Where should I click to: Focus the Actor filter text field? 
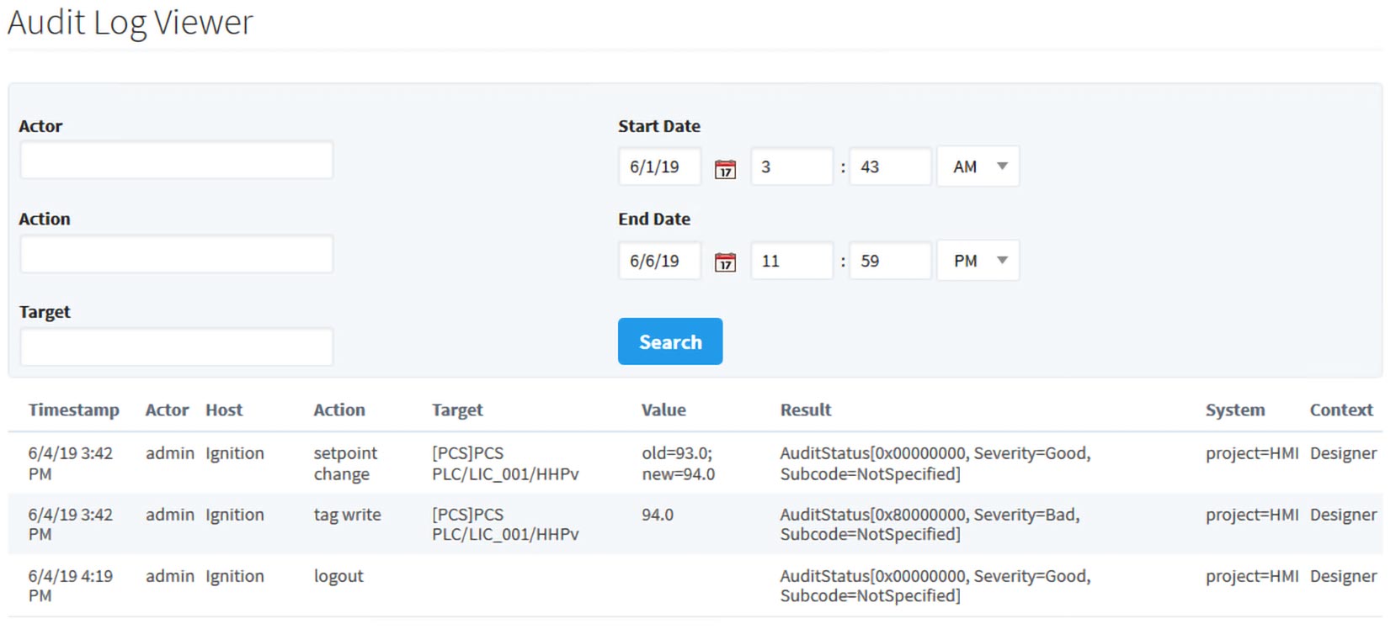pyautogui.click(x=177, y=160)
